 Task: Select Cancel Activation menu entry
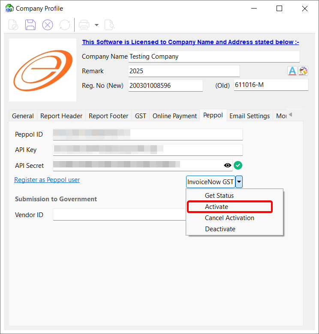(229, 218)
